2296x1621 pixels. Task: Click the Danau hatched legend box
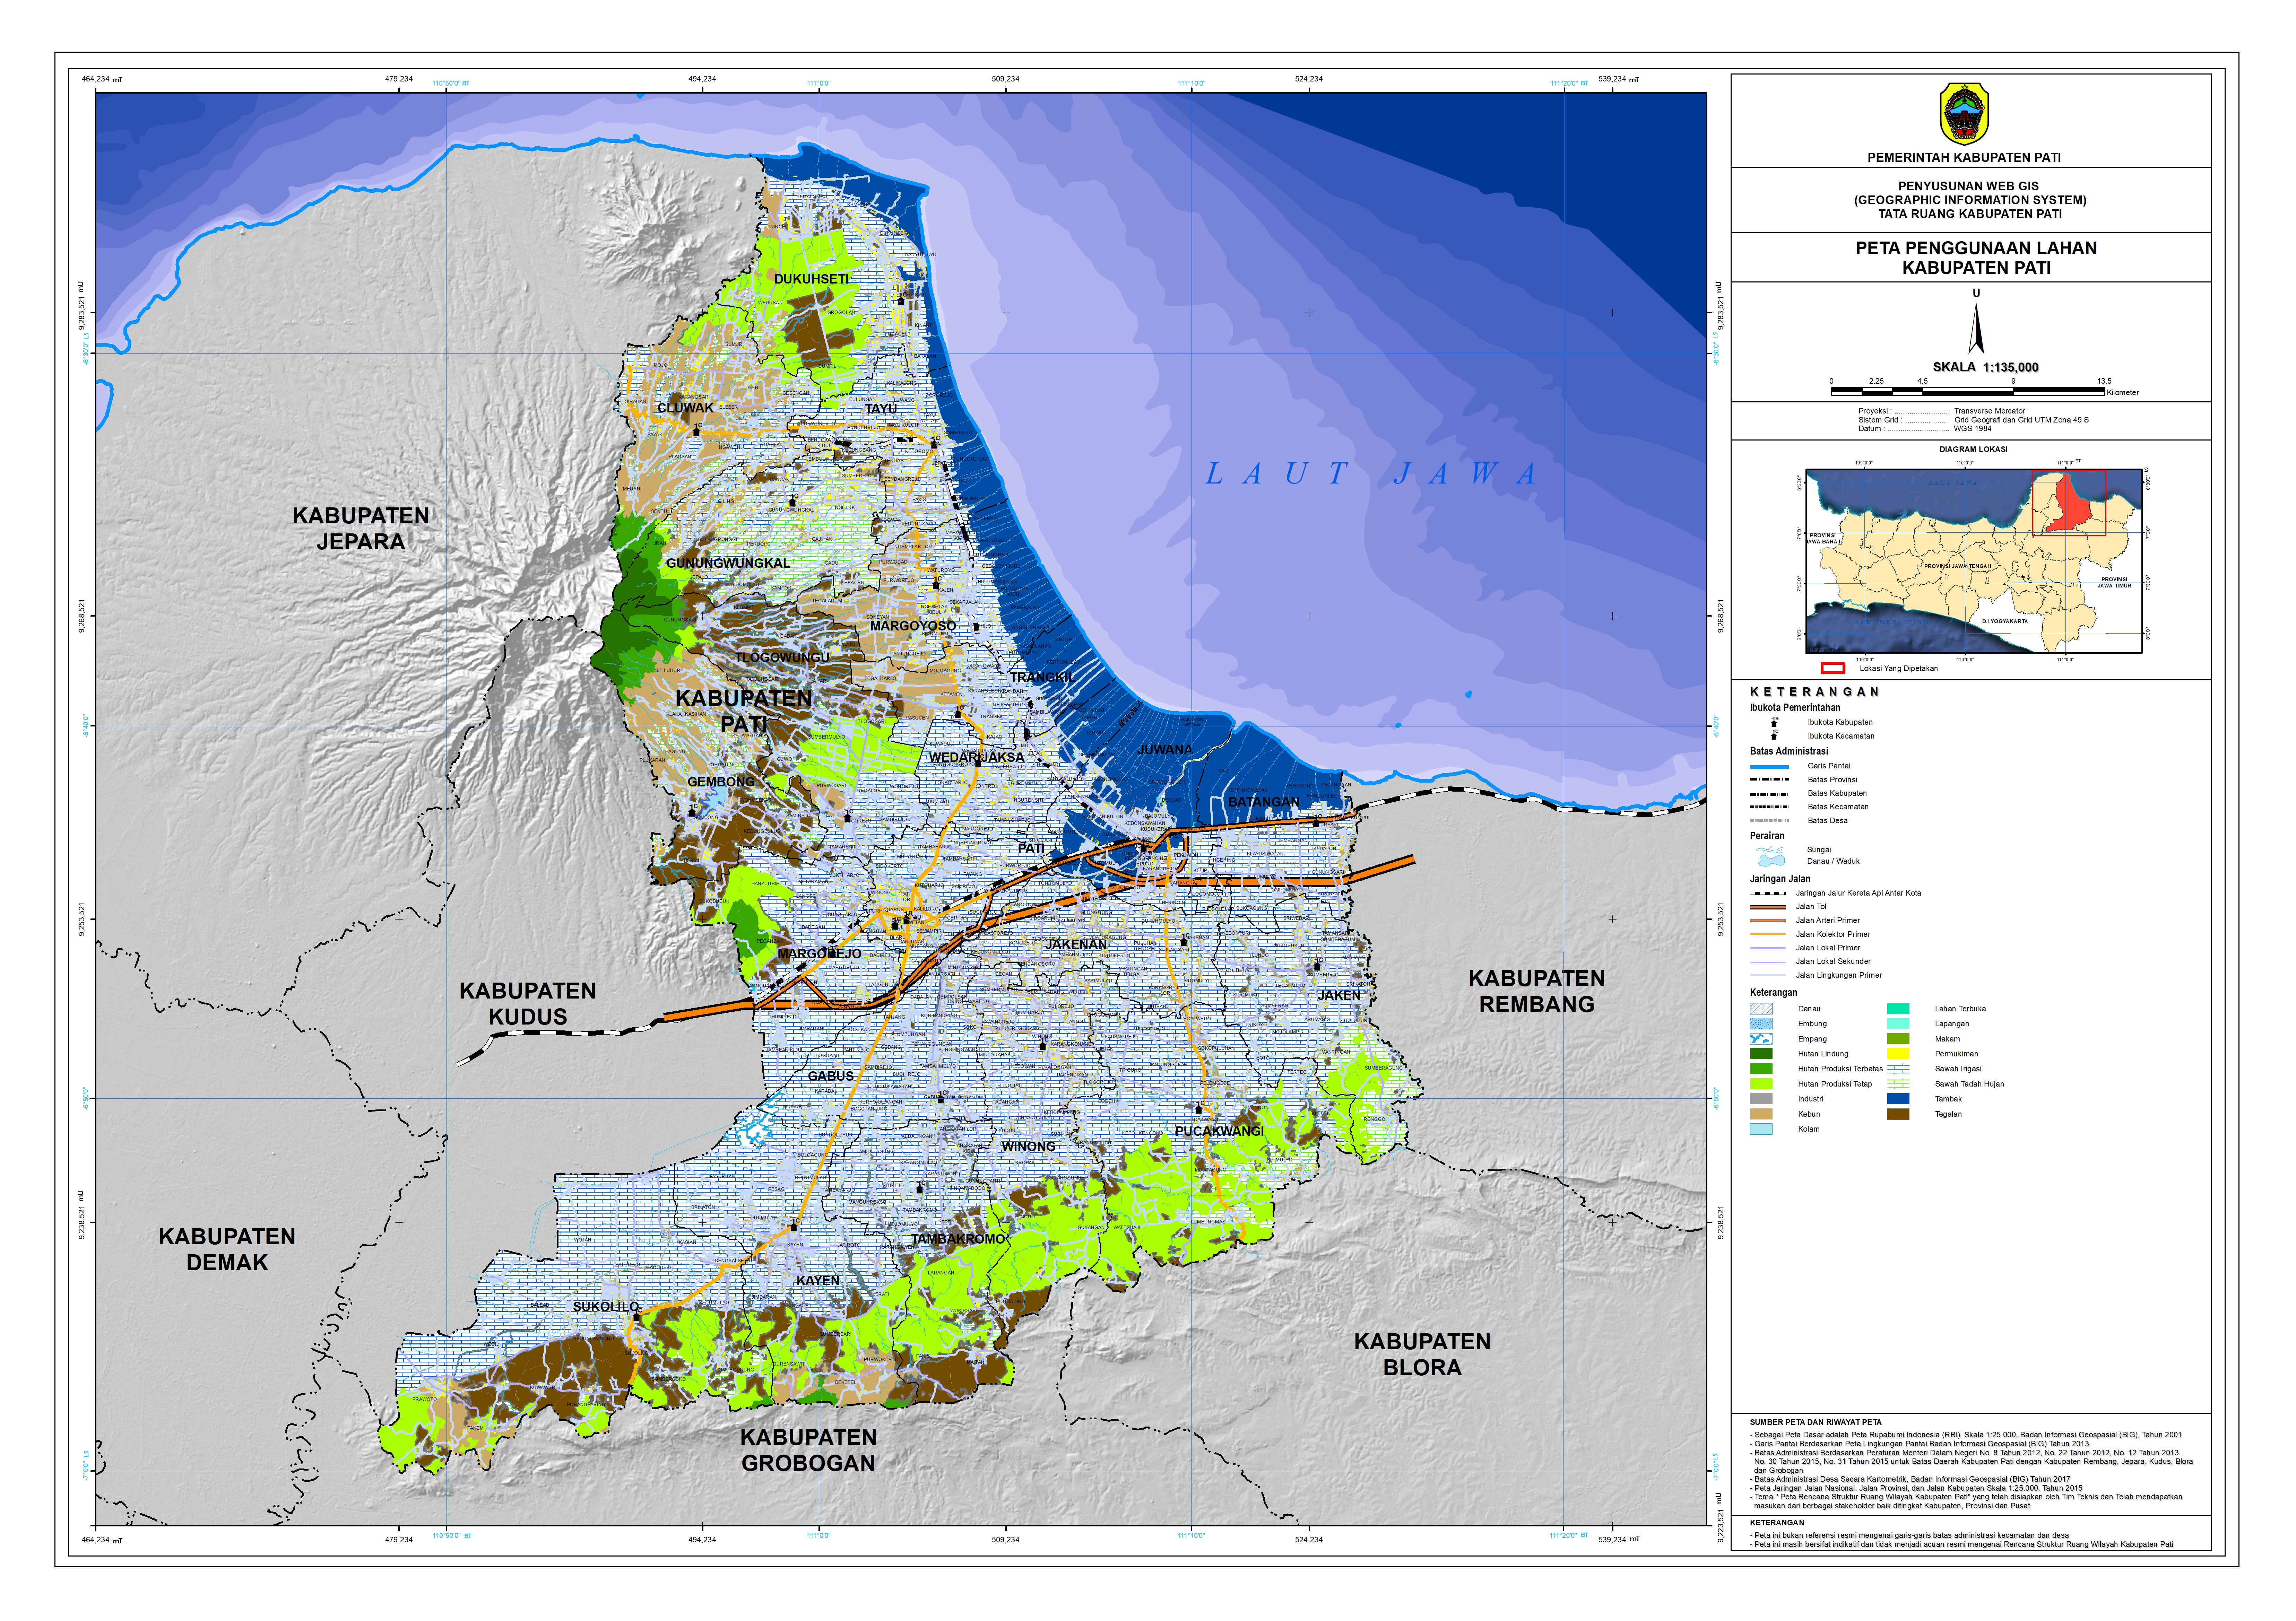(x=1761, y=1009)
